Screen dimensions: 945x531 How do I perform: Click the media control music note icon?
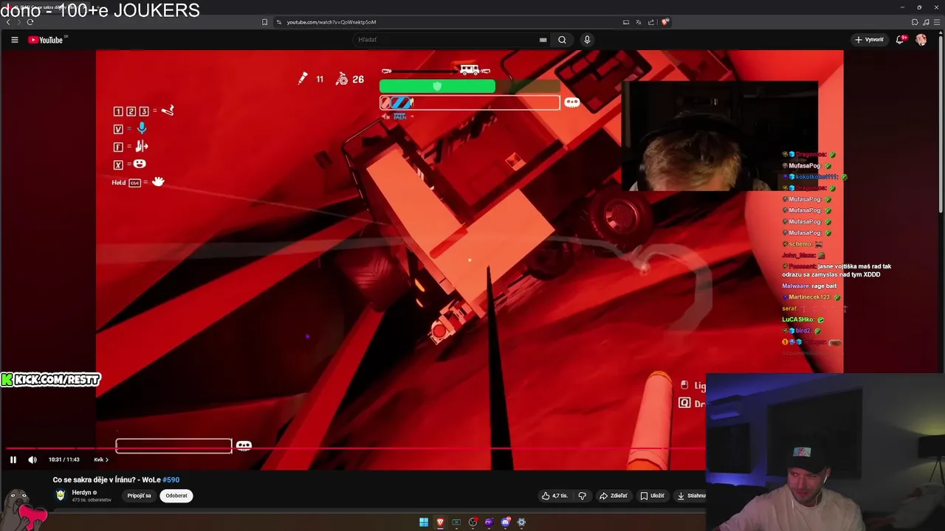pyautogui.click(x=926, y=22)
